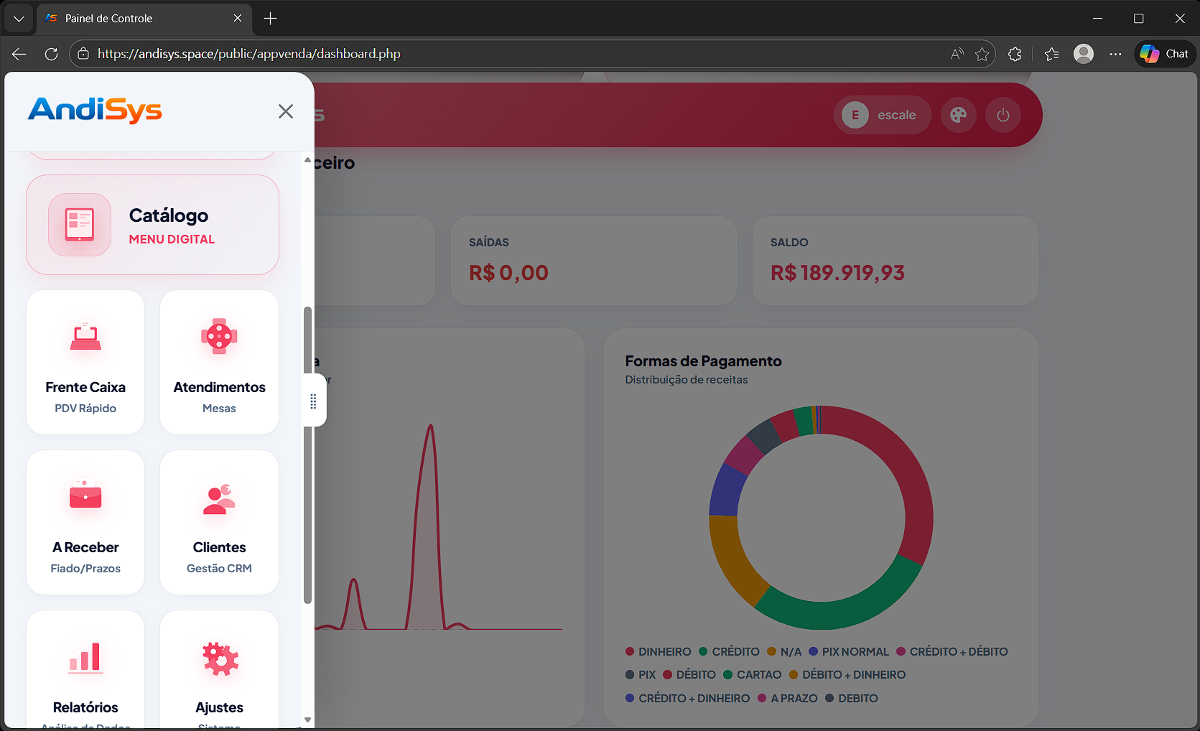Open the Frente Caixa PDV Rápido tool
The image size is (1200, 731).
85,362
